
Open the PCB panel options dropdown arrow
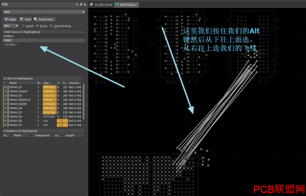(77, 4)
